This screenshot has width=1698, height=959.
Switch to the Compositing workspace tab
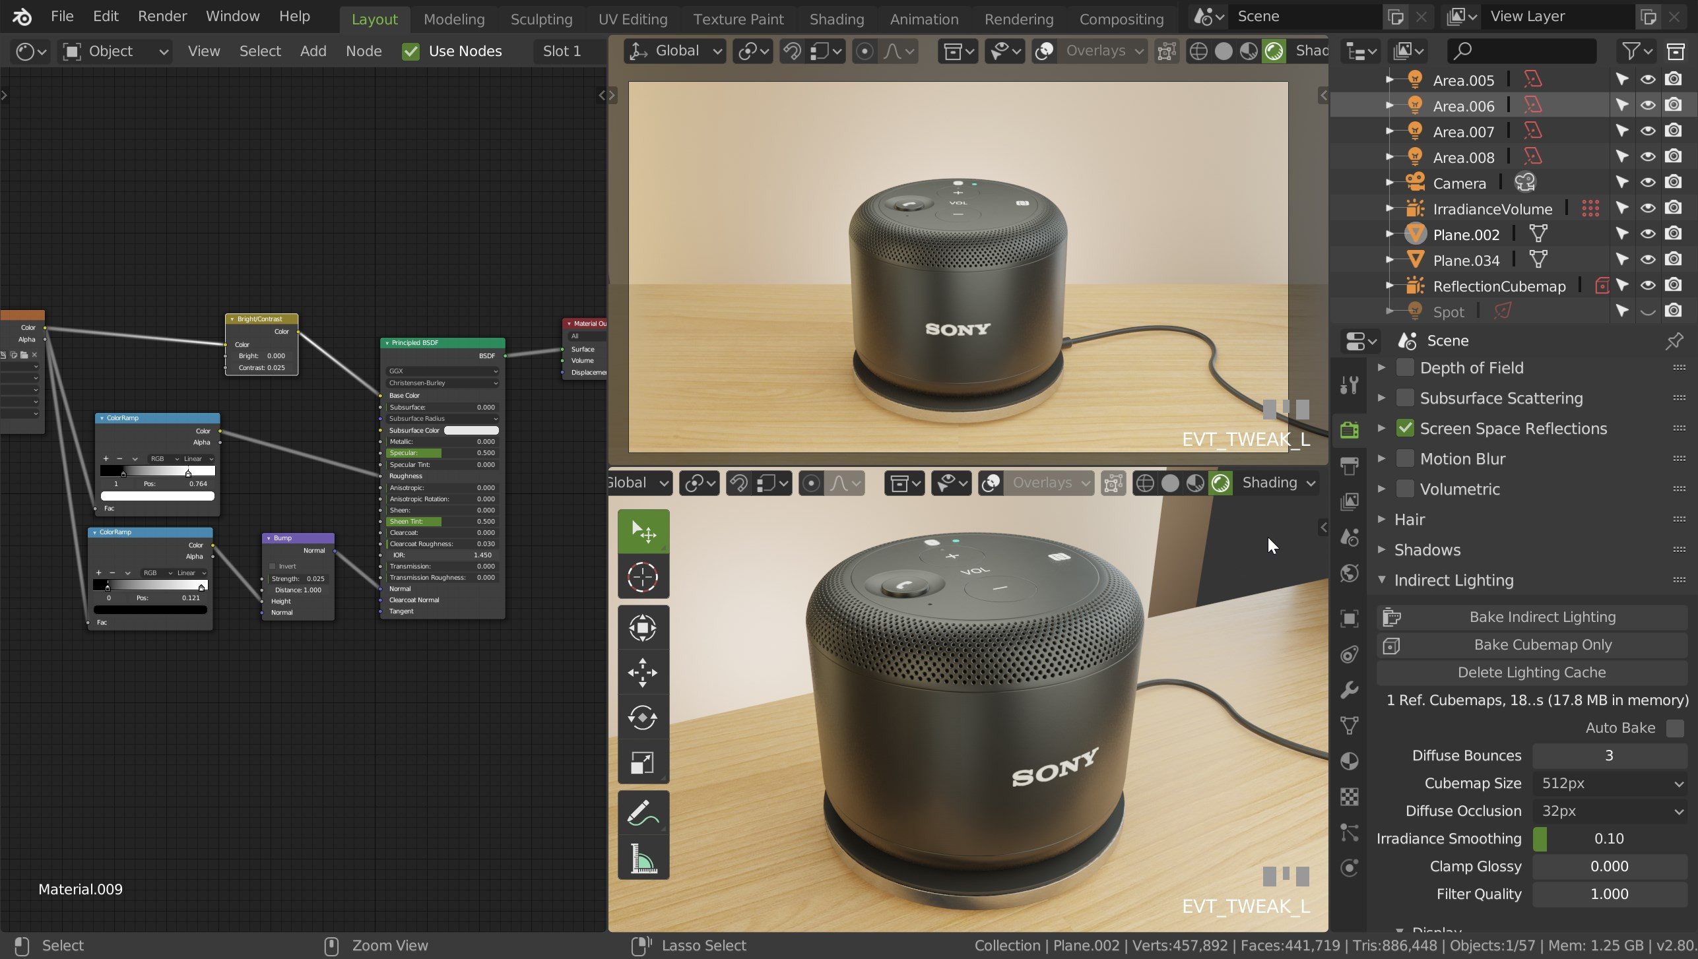(1121, 19)
